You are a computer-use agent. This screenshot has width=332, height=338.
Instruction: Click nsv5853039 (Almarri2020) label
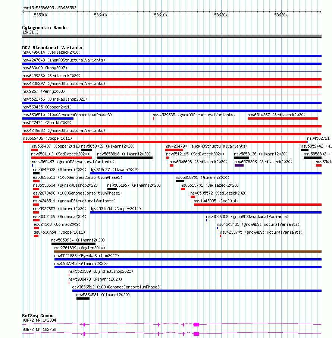pos(108,146)
